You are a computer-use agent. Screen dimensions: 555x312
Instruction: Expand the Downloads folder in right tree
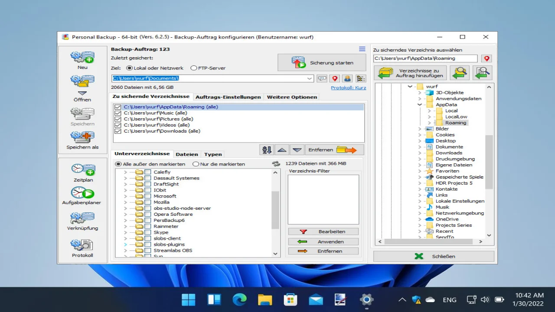click(420, 153)
